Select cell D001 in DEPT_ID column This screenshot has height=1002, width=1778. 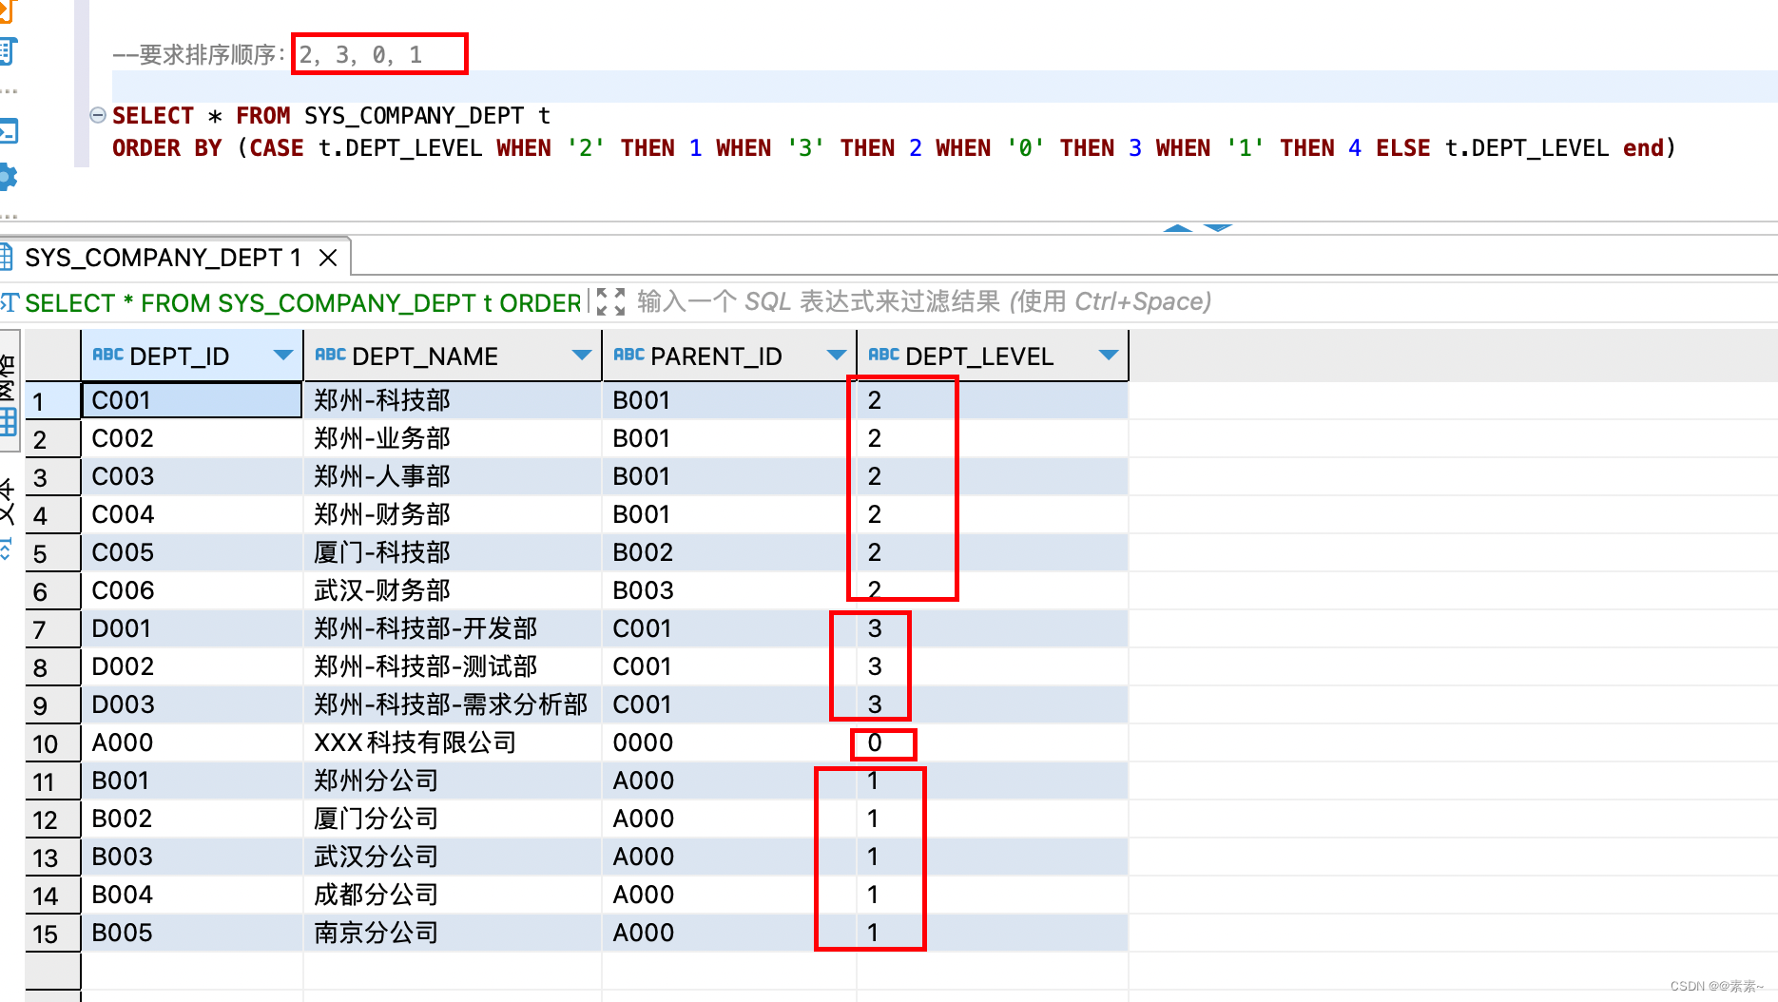click(x=192, y=628)
